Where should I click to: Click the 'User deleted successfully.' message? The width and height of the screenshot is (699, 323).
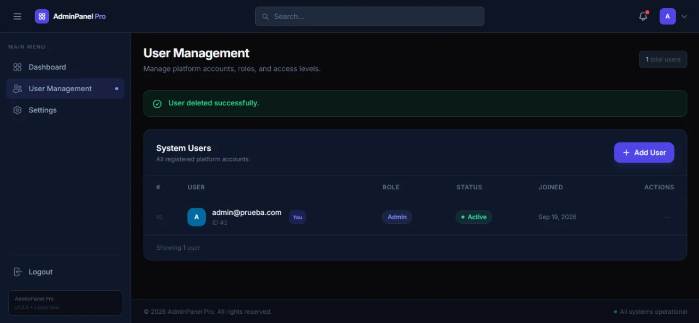pyautogui.click(x=214, y=103)
